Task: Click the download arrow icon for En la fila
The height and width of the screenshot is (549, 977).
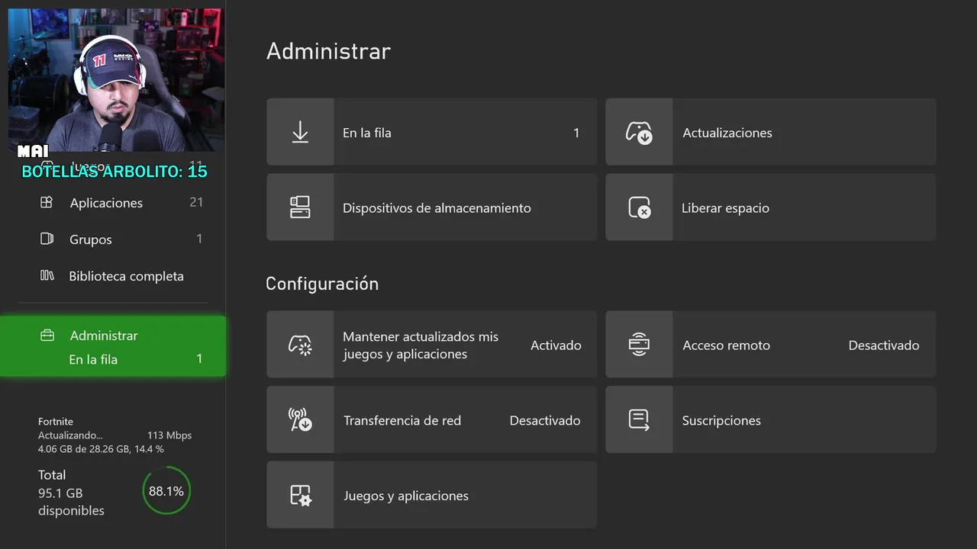Action: tap(300, 132)
